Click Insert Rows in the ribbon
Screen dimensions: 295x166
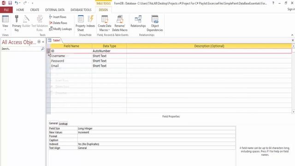click(58, 17)
